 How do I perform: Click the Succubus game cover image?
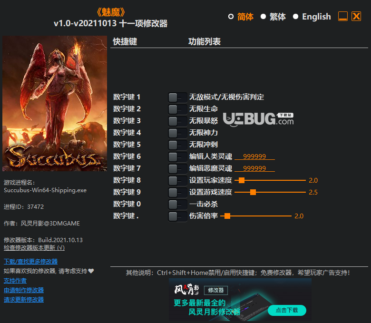(55, 103)
